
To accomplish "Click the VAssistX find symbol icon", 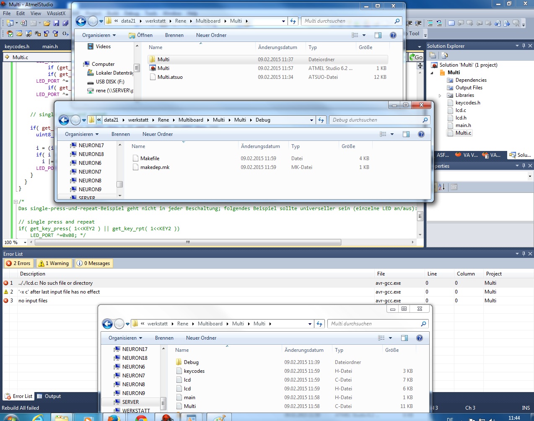I will click(29, 34).
